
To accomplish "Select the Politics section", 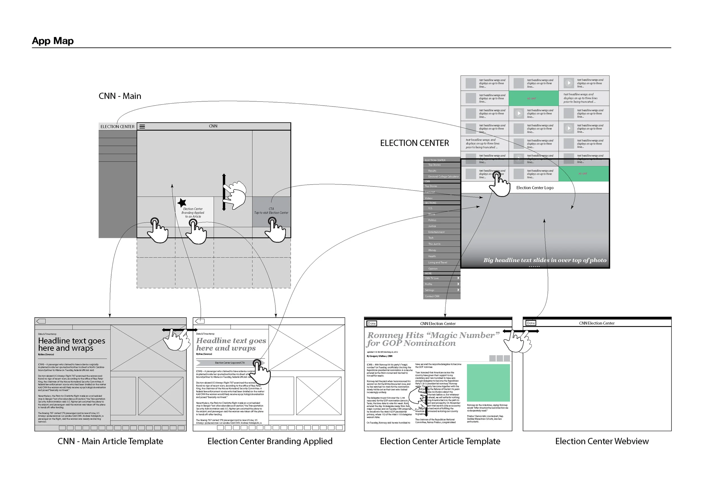I will 442,220.
